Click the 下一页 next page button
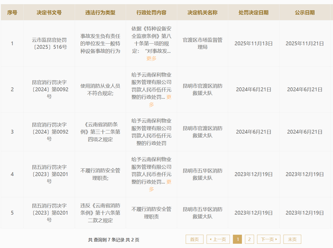The image size is (333, 248). (x=268, y=239)
